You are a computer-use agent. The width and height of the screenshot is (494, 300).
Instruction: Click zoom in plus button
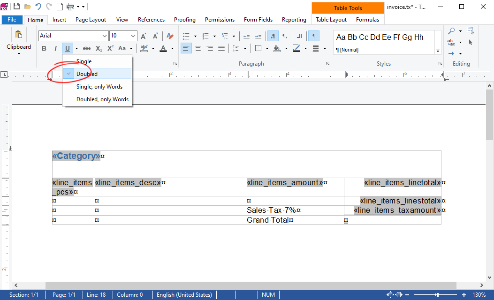(464, 295)
